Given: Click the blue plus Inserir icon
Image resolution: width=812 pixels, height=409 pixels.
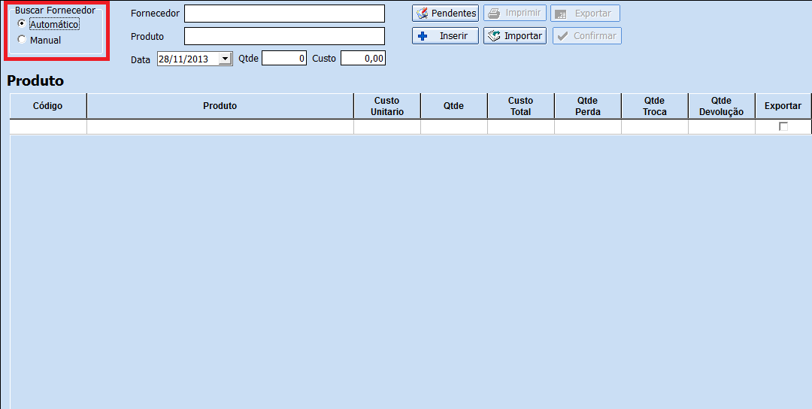Looking at the screenshot, I should point(423,36).
